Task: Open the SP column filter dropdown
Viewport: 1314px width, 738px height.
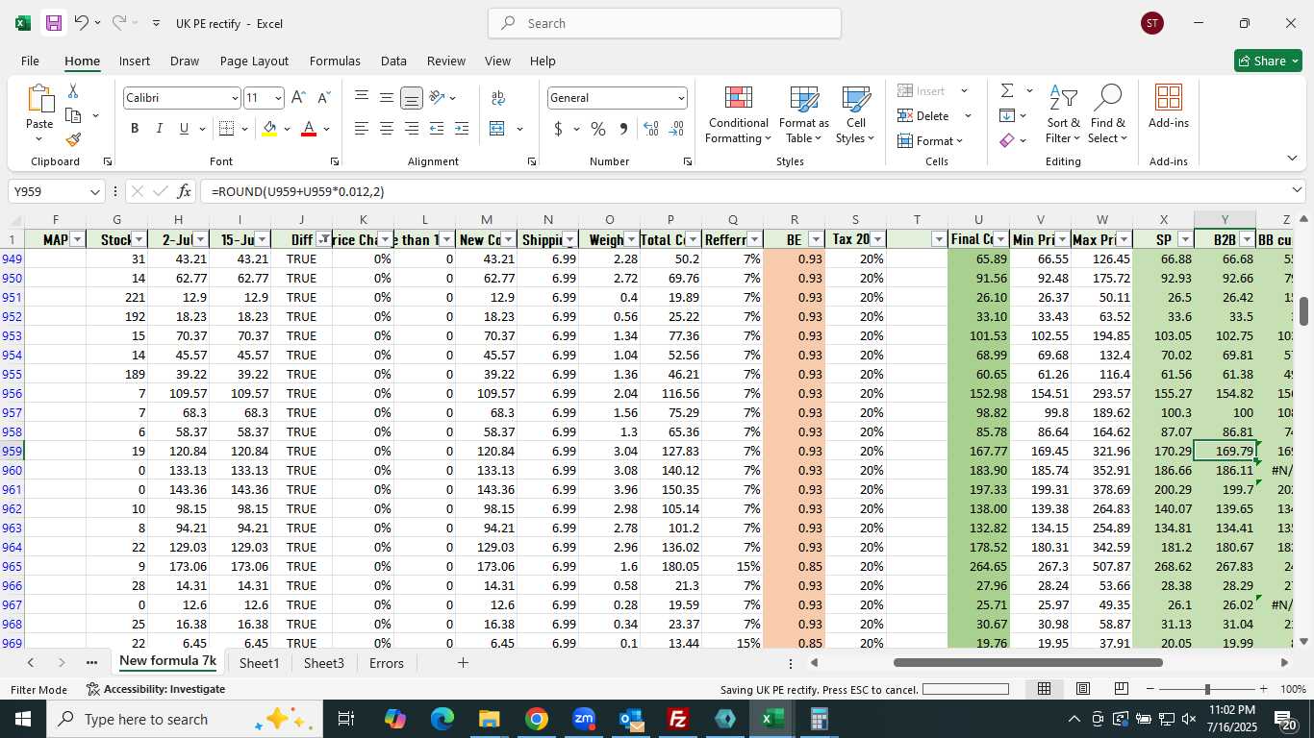Action: pyautogui.click(x=1185, y=239)
